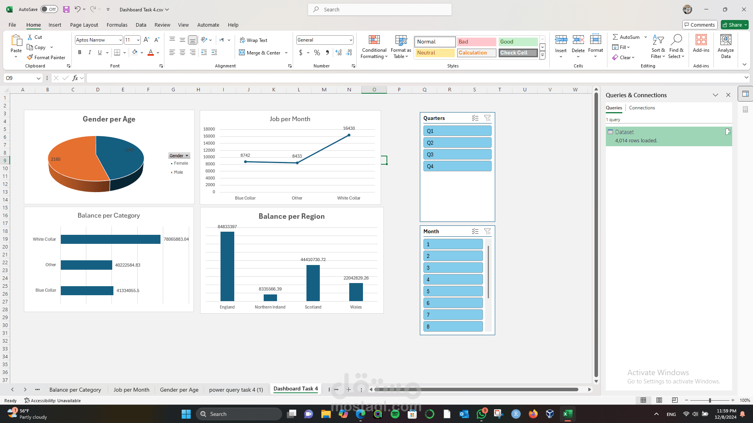Open Merge & Center dropdown arrow
753x423 pixels.
pos(286,53)
